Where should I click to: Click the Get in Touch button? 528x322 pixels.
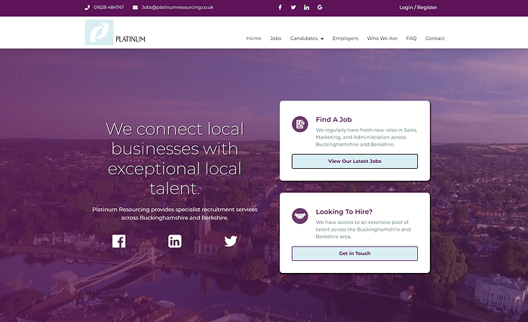pos(355,253)
